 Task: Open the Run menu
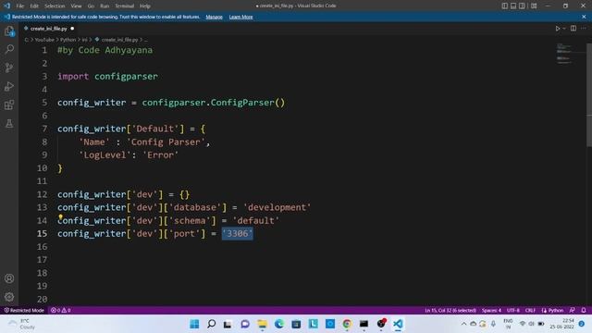point(105,6)
